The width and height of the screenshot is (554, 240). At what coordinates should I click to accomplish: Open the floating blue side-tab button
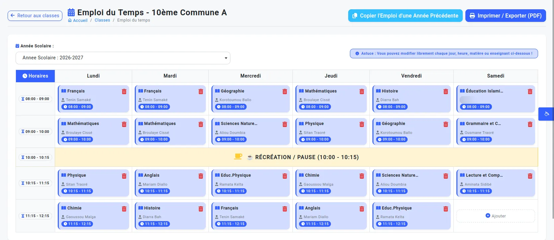pyautogui.click(x=546, y=114)
